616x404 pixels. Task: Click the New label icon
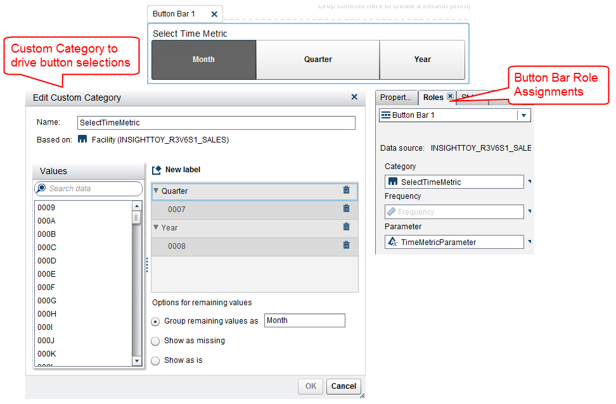[157, 170]
